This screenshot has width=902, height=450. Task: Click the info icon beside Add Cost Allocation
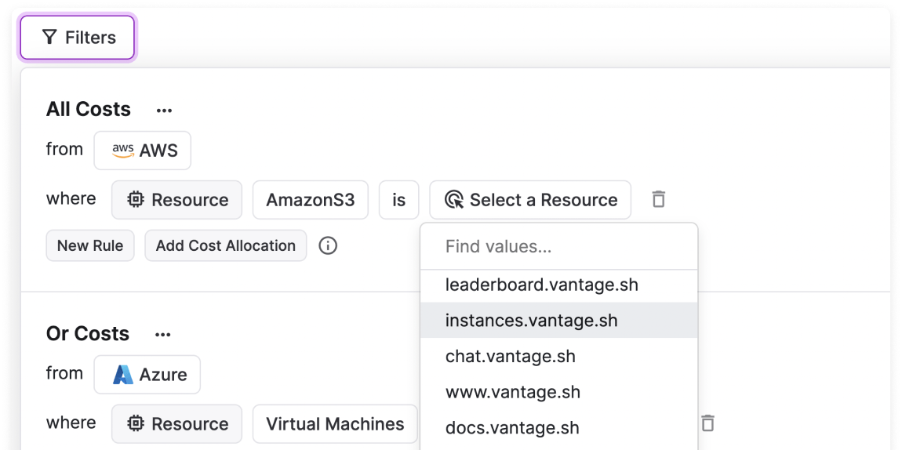coord(328,246)
